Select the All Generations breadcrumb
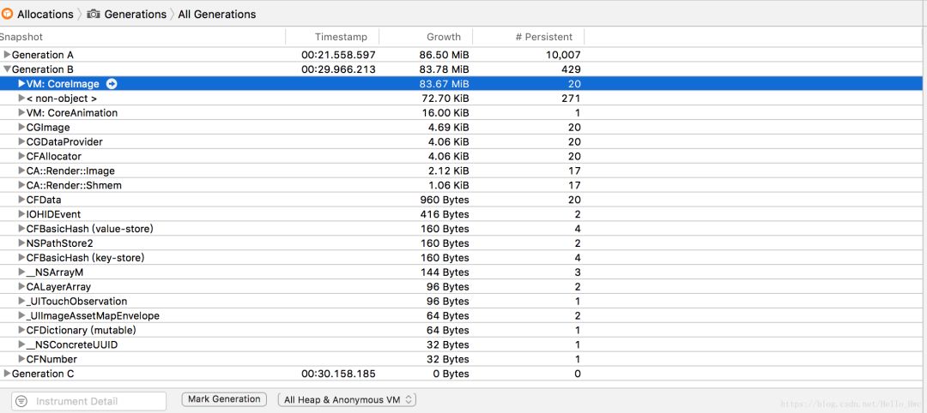 tap(216, 14)
